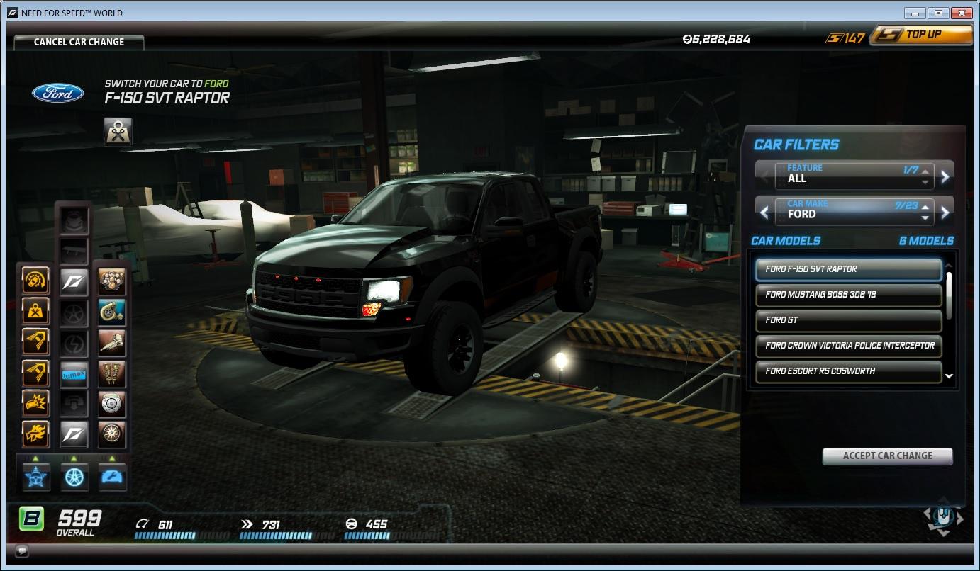The height and width of the screenshot is (571, 980).
Task: Go to previous Car Make with left arrow
Action: pos(764,211)
